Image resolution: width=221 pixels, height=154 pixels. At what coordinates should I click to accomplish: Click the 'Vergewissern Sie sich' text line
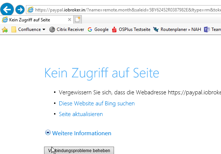(x=140, y=92)
